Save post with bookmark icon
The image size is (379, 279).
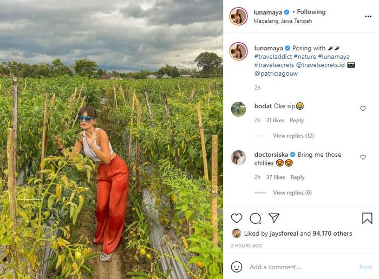tap(367, 218)
